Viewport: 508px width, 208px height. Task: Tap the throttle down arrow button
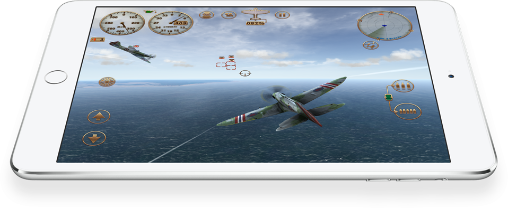(94, 138)
